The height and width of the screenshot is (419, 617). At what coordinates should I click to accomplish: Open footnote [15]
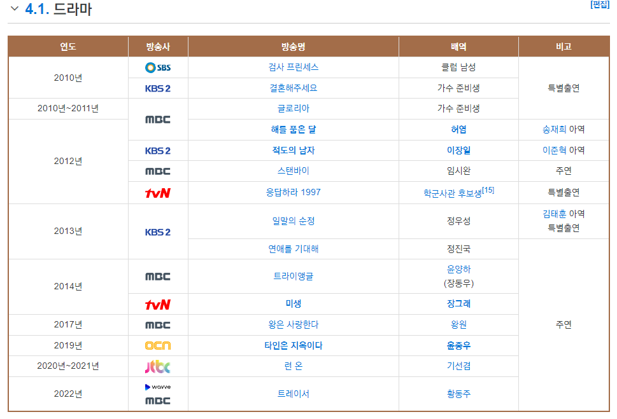click(488, 190)
